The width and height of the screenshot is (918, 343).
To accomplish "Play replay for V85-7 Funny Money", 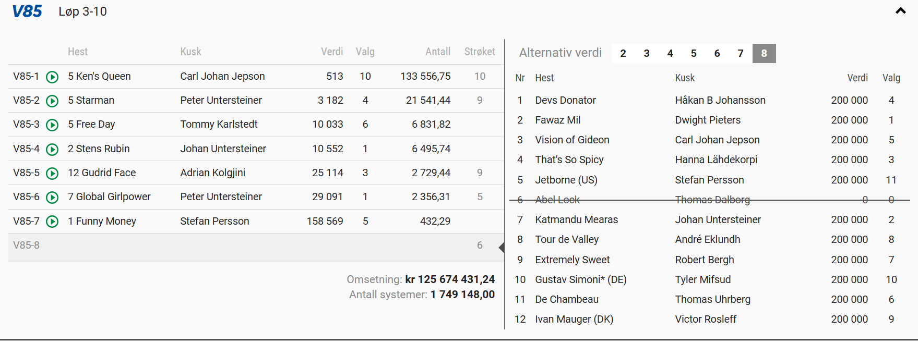I will (52, 222).
